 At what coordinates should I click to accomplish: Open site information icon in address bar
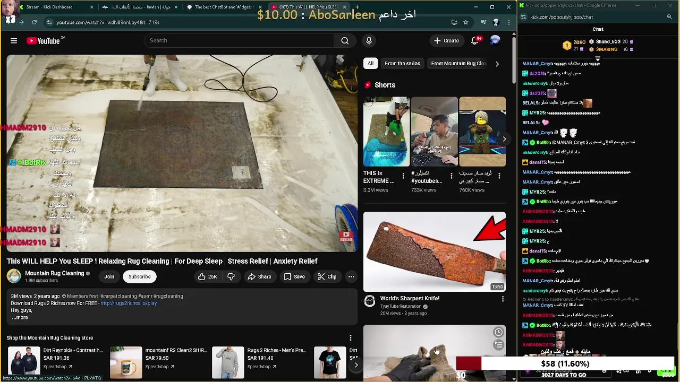pyautogui.click(x=49, y=22)
